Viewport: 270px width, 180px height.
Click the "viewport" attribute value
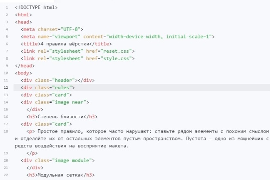(66, 36)
